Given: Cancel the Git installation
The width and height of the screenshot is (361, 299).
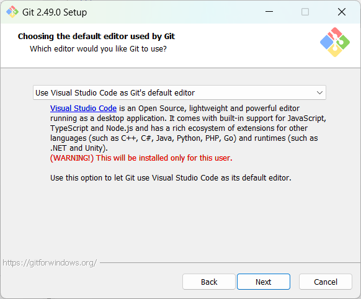Looking at the screenshot, I should [326, 282].
